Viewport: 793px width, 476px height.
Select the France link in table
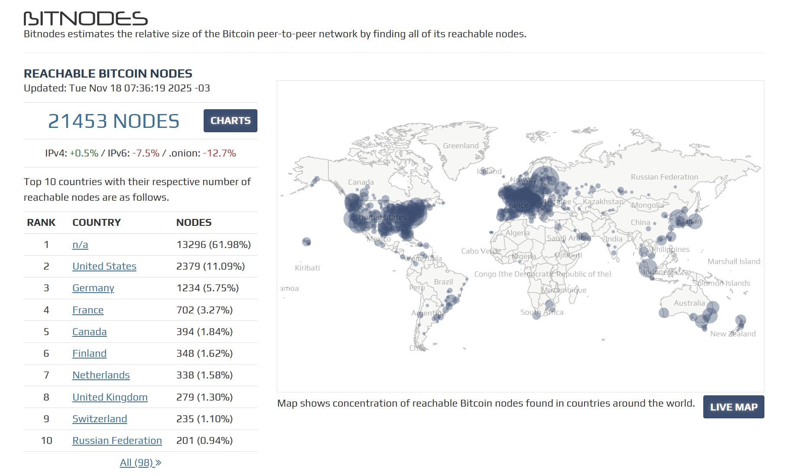[88, 310]
